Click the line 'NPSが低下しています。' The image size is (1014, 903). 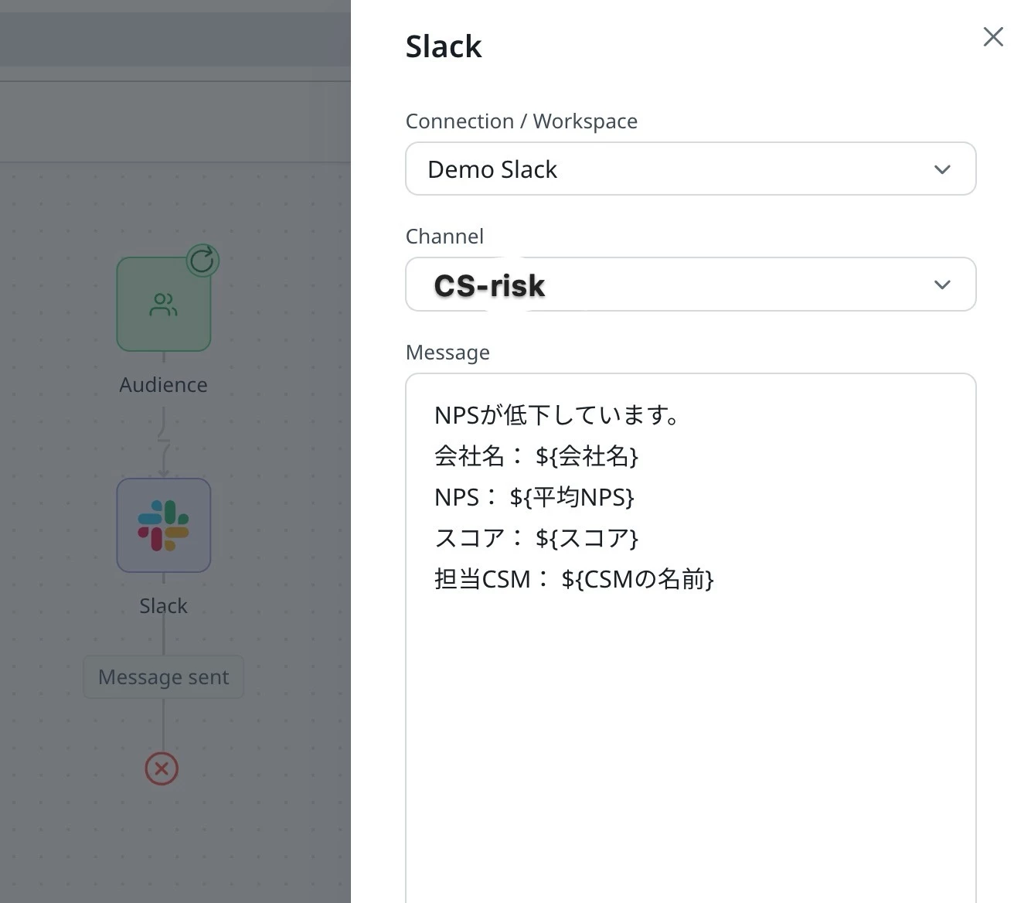pos(558,415)
